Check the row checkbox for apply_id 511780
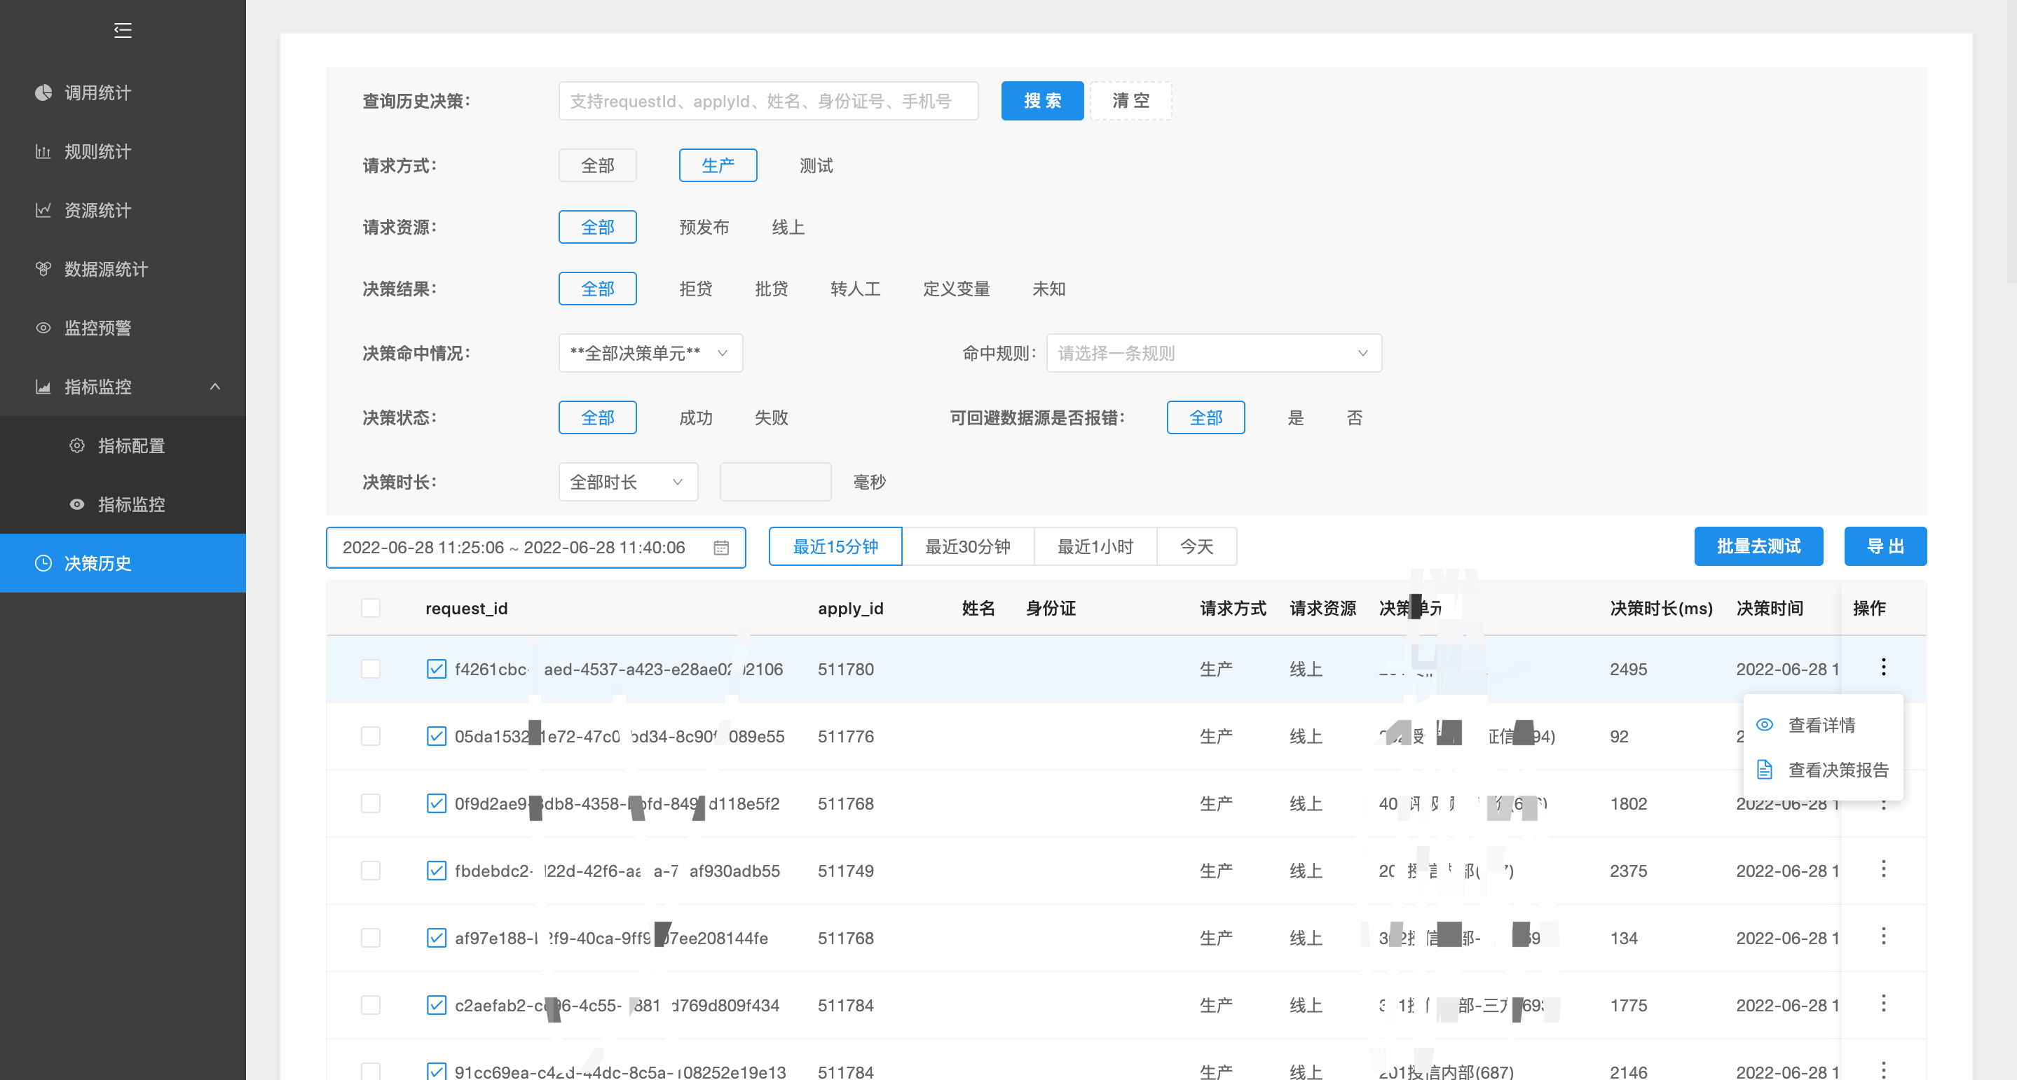Viewport: 2017px width, 1080px height. (371, 669)
